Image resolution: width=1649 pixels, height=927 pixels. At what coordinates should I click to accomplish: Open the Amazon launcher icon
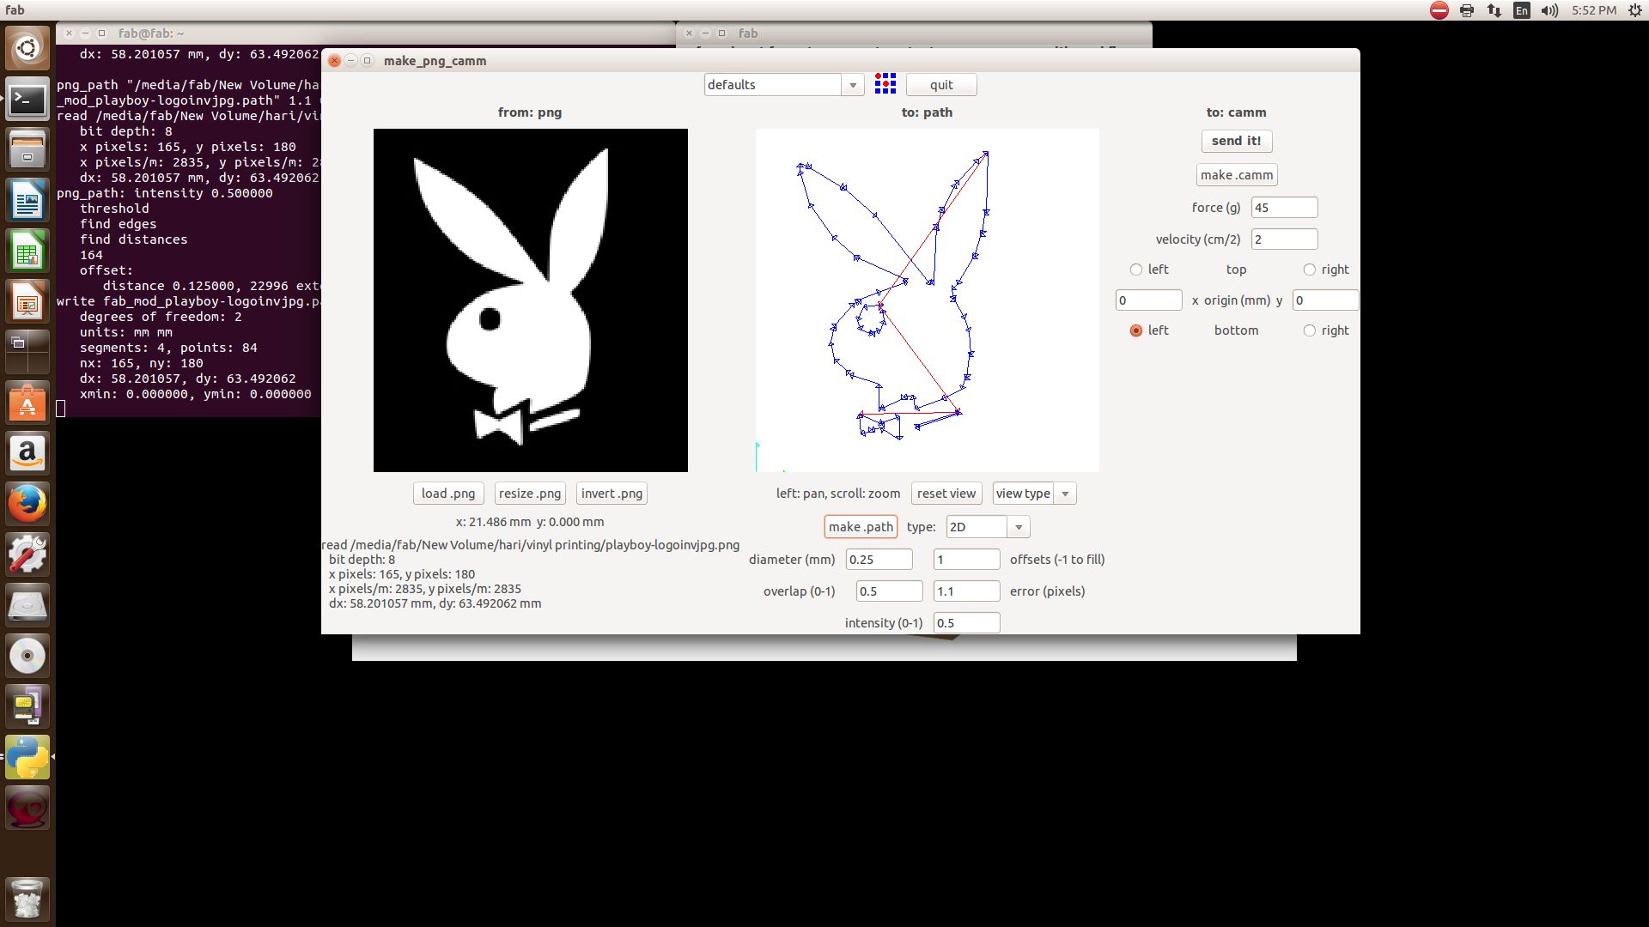pyautogui.click(x=27, y=453)
